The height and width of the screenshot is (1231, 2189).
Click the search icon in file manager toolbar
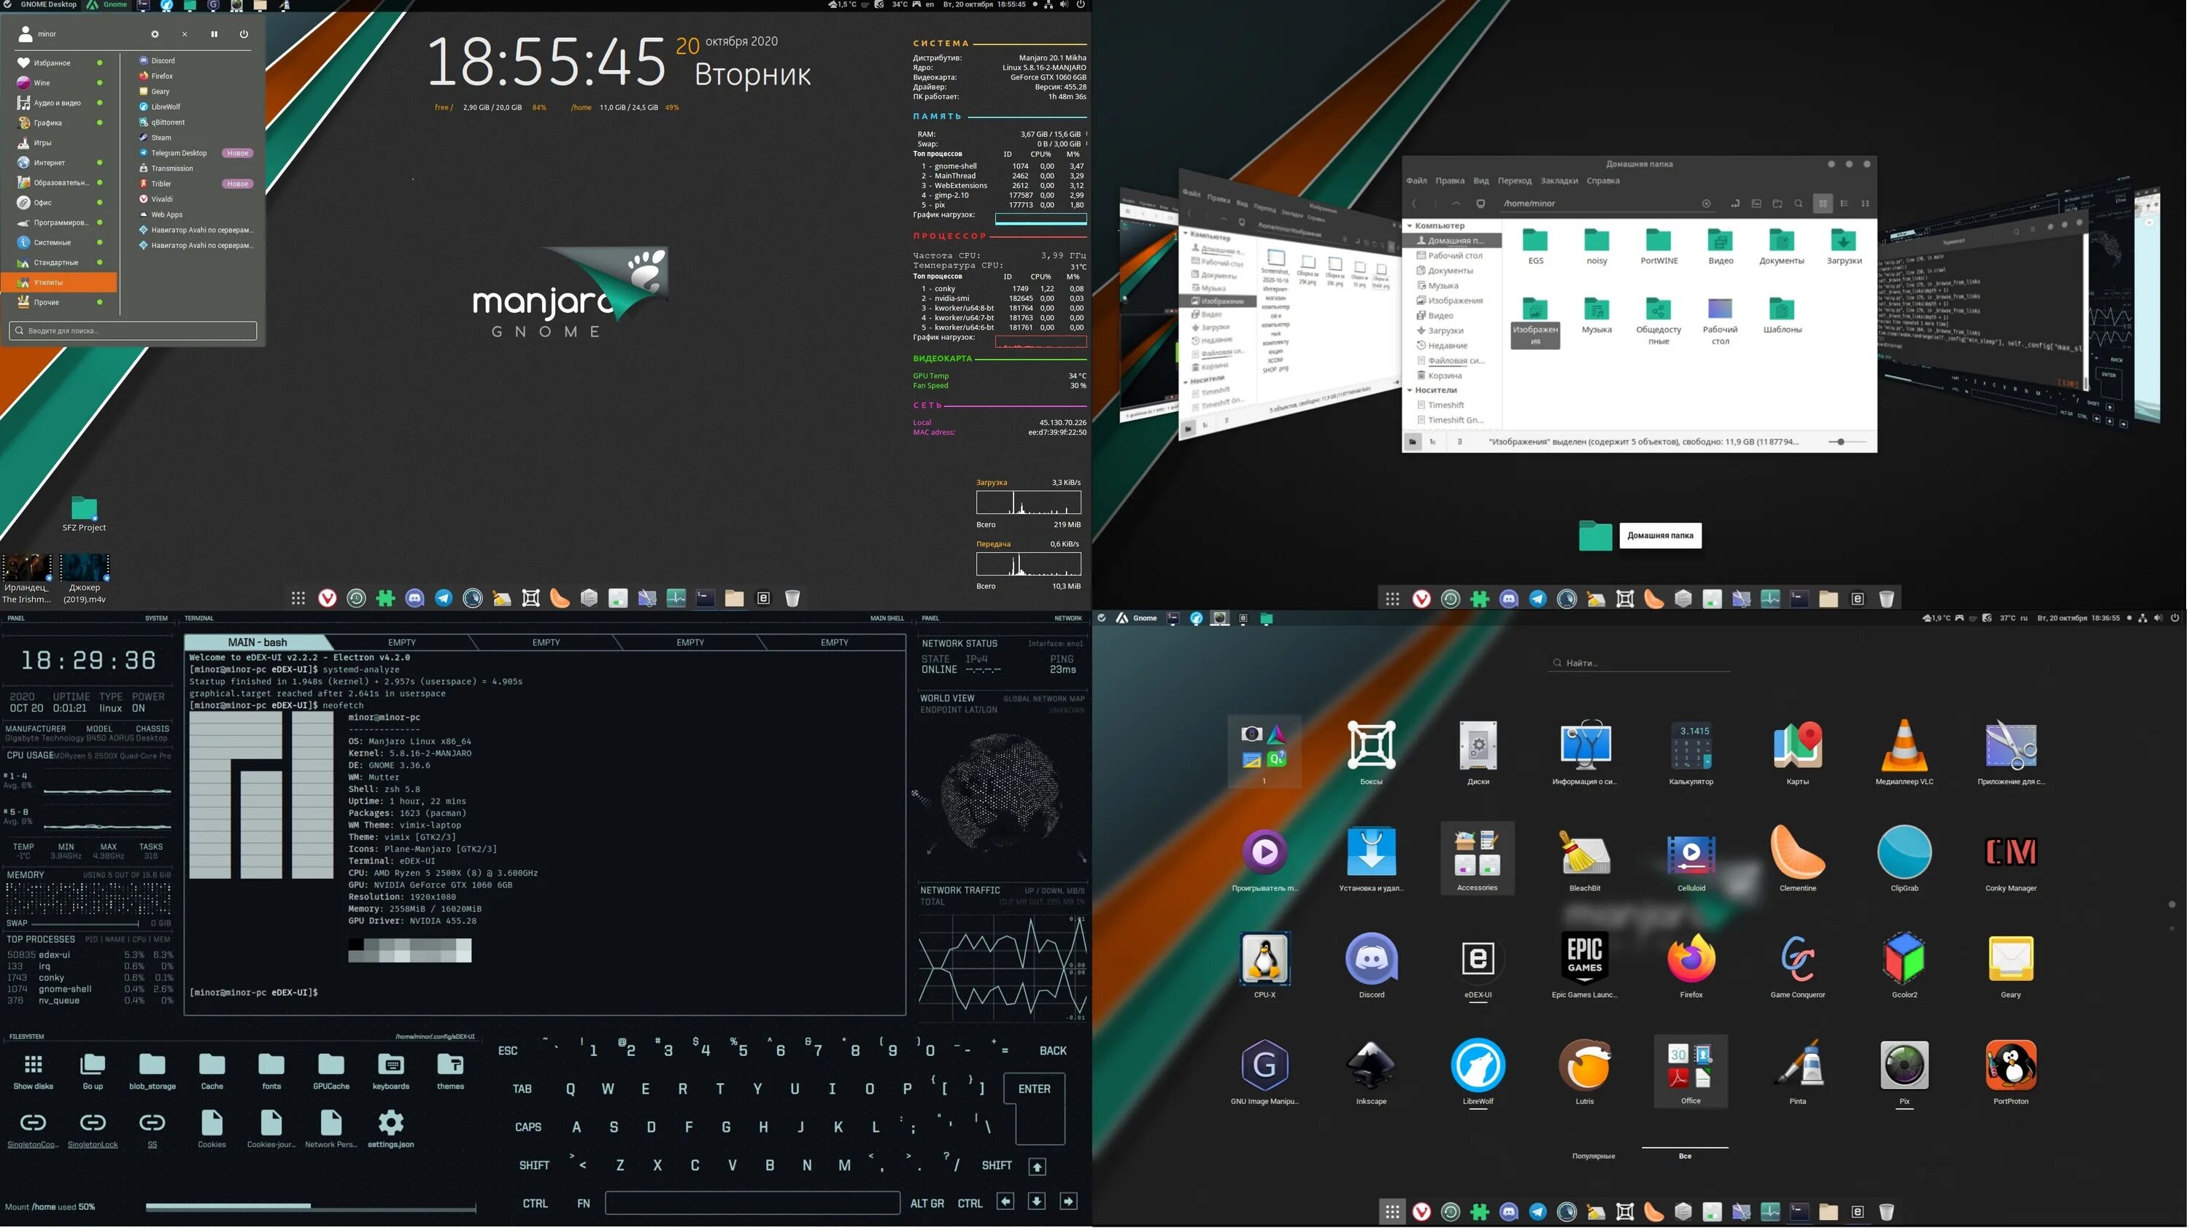click(1798, 204)
